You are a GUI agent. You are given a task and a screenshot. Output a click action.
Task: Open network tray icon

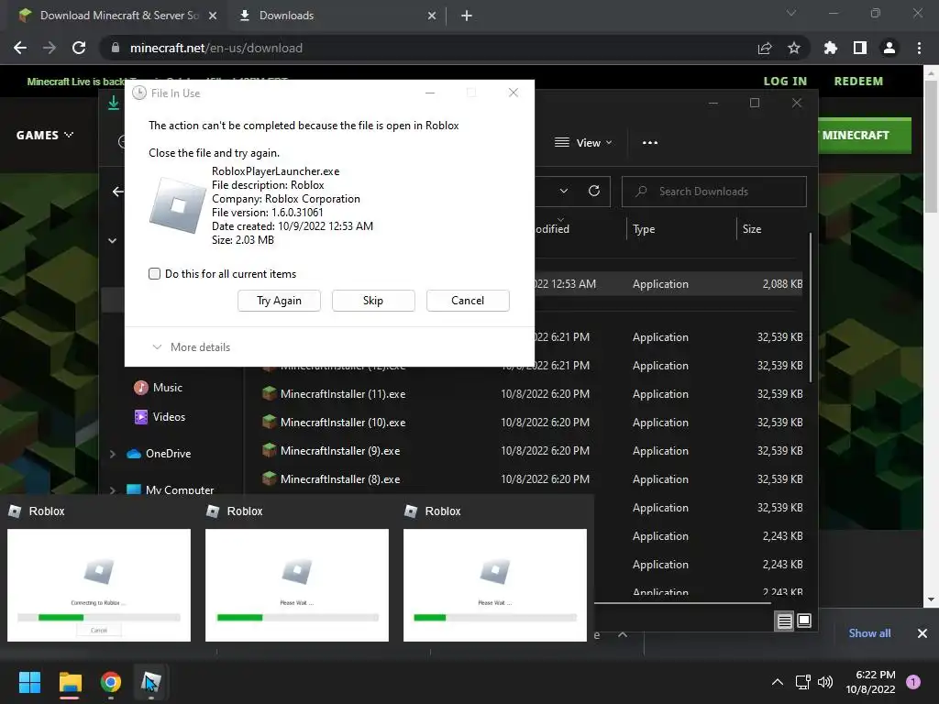coord(802,682)
